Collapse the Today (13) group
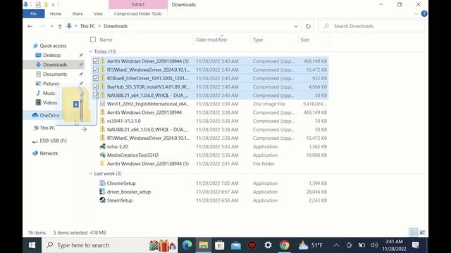 (x=91, y=51)
